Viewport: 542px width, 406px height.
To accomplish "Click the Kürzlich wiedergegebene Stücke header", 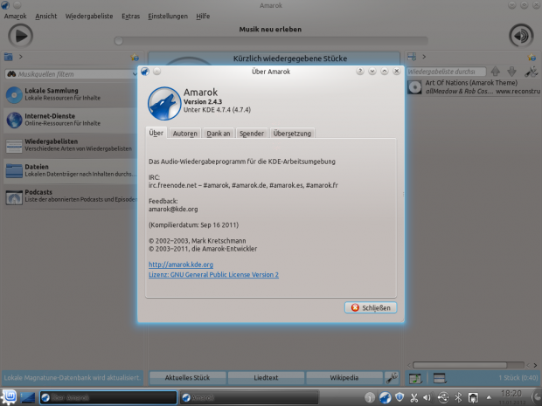I will 290,58.
